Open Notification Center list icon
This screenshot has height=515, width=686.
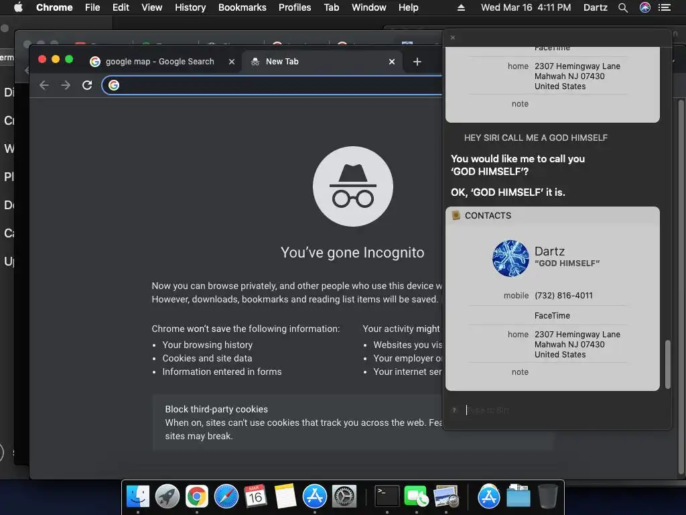point(665,7)
